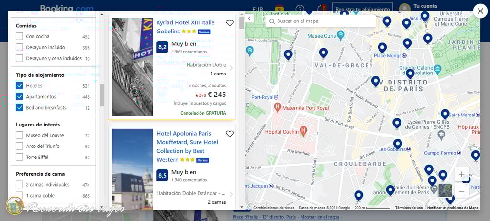Screen dimensions: 490x221
Task: Save Kyriad Hotel XIII Italie with the heart icon
Action: 230,23
